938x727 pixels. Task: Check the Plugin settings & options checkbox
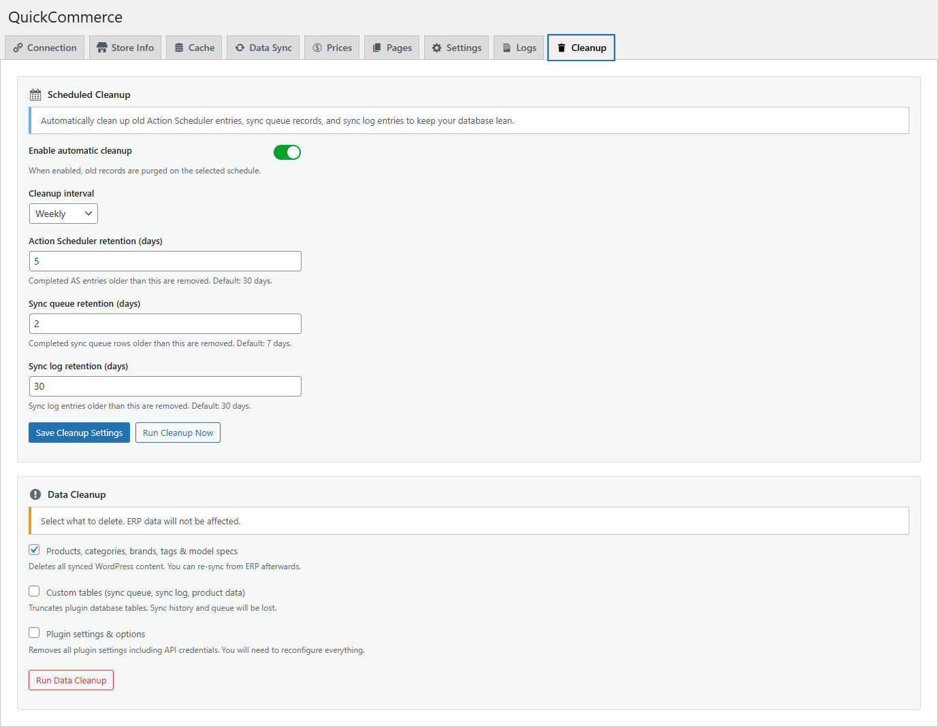[x=34, y=632]
